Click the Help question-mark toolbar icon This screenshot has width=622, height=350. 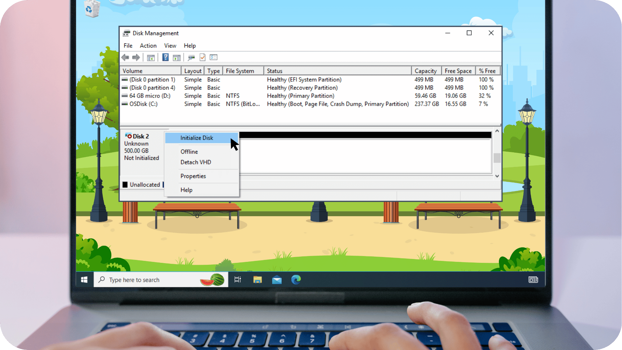pos(166,57)
